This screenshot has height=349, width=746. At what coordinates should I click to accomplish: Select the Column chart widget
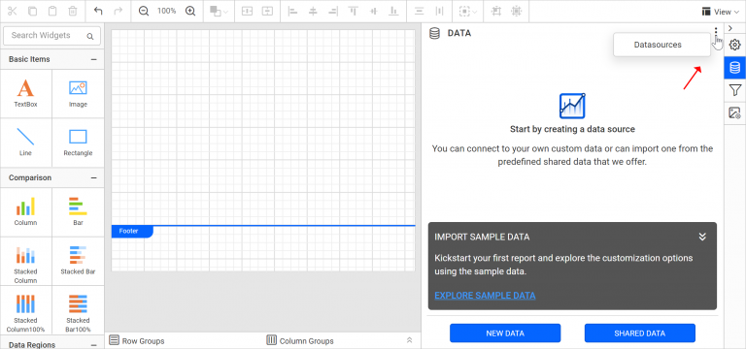click(x=25, y=211)
